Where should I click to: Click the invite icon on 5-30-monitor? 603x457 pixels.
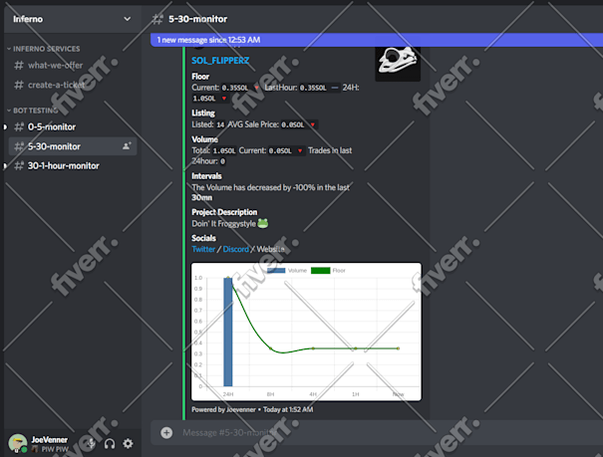[x=127, y=146]
